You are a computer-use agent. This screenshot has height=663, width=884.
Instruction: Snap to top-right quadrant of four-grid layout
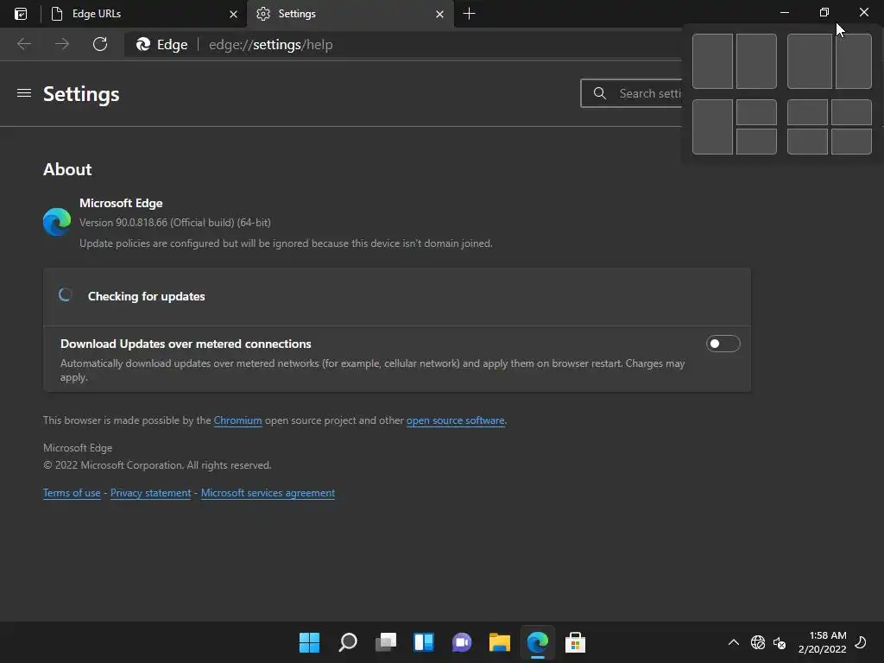tap(851, 112)
